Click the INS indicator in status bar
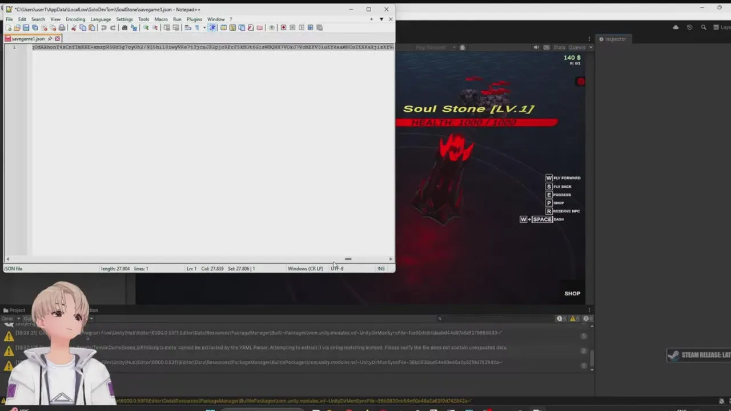 (x=381, y=268)
